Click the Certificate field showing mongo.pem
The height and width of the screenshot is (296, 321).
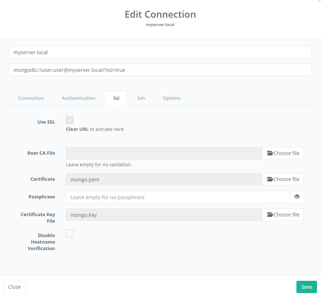pyautogui.click(x=164, y=179)
